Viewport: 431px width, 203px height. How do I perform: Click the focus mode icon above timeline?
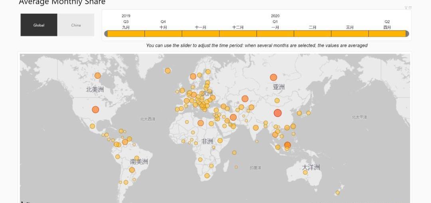(x=410, y=8)
